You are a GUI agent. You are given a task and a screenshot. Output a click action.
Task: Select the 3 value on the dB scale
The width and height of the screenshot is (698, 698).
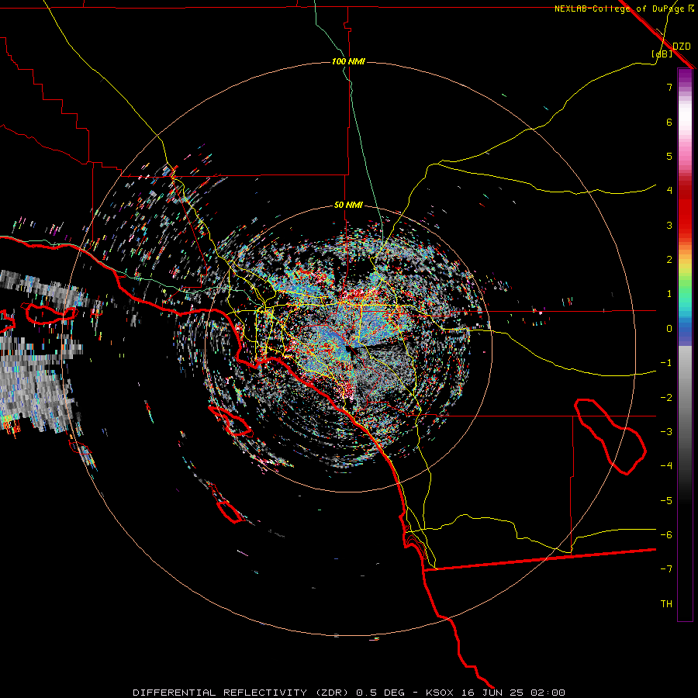[669, 225]
